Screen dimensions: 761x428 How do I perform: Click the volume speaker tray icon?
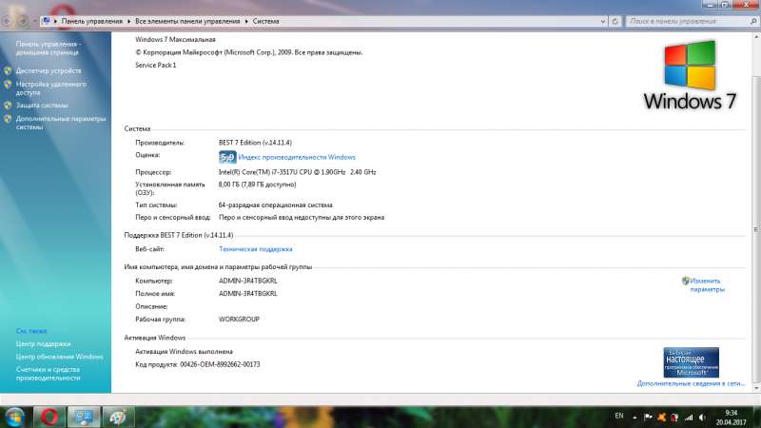(703, 417)
